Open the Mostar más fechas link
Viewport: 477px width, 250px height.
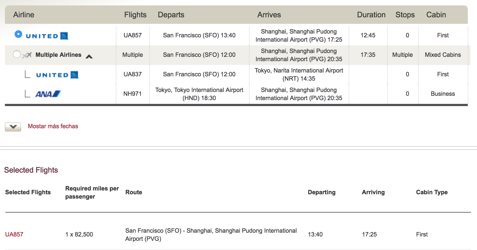[53, 126]
